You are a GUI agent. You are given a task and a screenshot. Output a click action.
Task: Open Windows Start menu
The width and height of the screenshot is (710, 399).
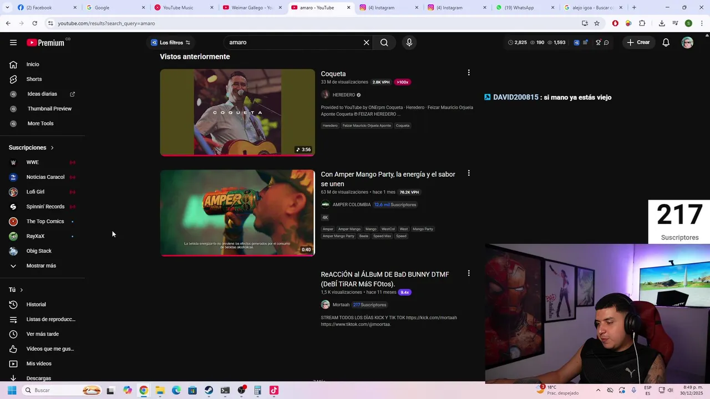pyautogui.click(x=12, y=390)
